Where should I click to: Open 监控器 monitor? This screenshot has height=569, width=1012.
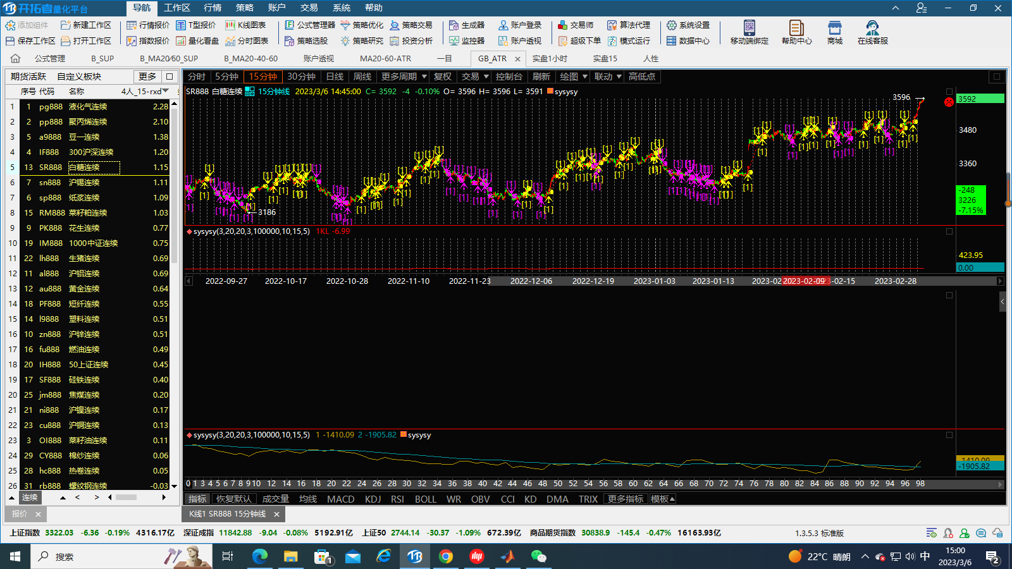click(467, 40)
